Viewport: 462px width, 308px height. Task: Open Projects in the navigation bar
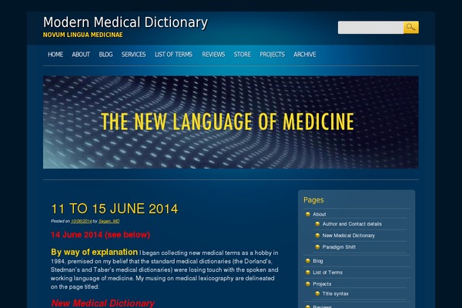[273, 55]
